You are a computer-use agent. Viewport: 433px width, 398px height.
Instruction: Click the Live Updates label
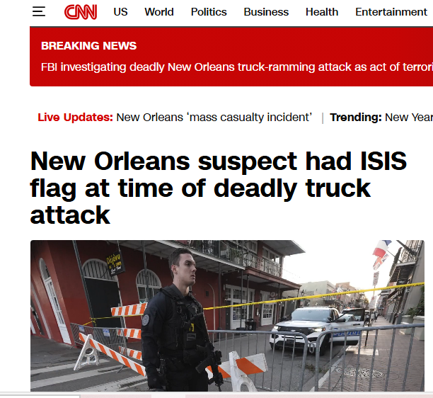(76, 117)
